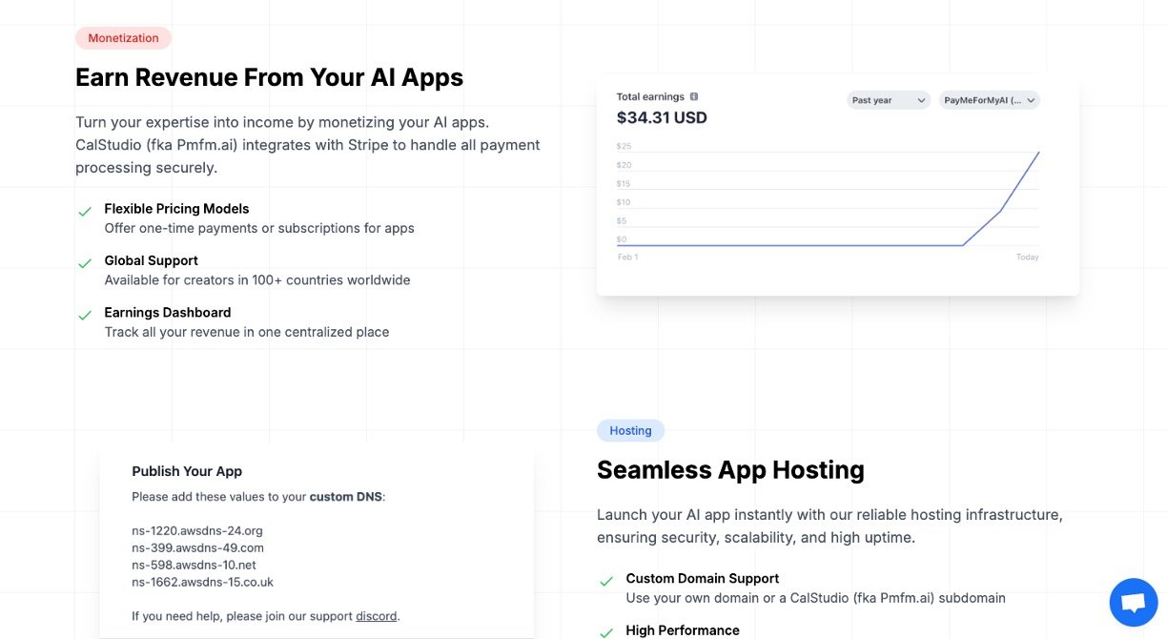Open the Past year period dropdown
This screenshot has height=639, width=1167.
click(x=889, y=100)
